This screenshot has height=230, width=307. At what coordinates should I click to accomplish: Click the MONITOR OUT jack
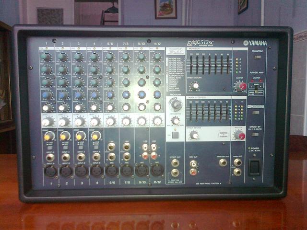(x=223, y=163)
